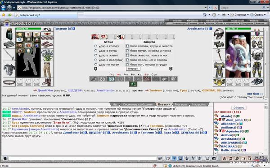Click the send message arrow icon in chat bar

(160, 159)
